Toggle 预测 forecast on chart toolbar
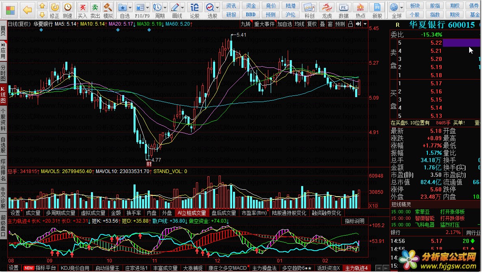 340,24
